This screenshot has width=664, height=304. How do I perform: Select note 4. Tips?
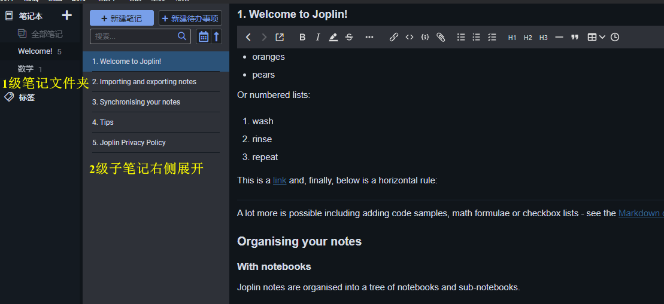[x=156, y=122]
